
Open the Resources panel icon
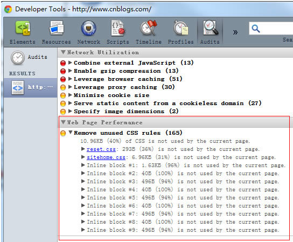pos(57,28)
